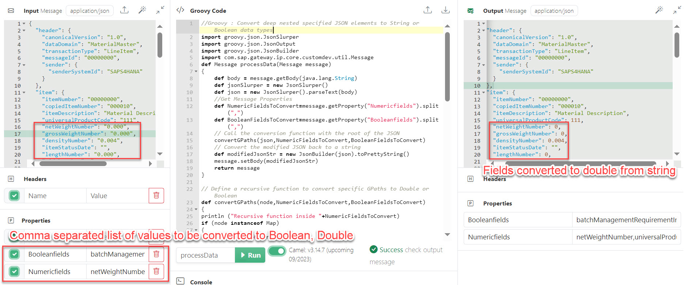
Task: Click the output Headers section icon
Action: click(471, 179)
